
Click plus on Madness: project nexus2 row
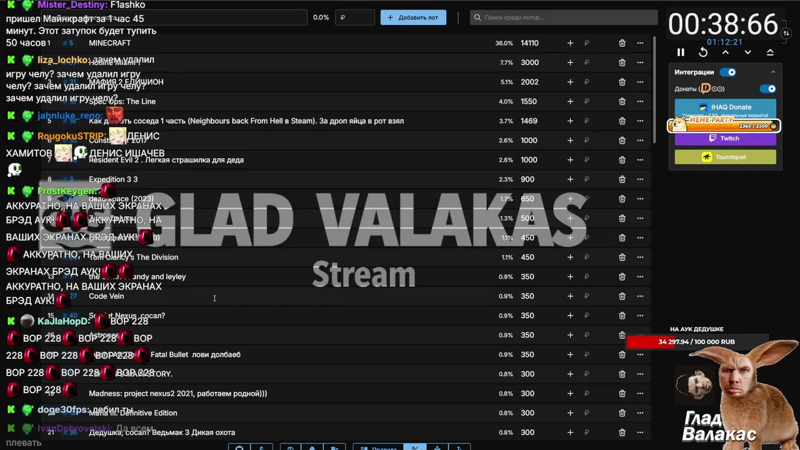pos(570,394)
